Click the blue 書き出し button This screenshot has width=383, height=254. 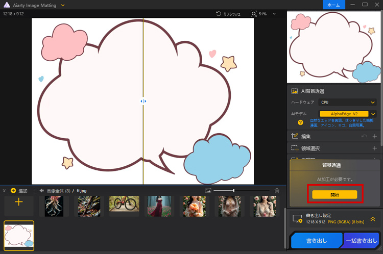coord(317,241)
